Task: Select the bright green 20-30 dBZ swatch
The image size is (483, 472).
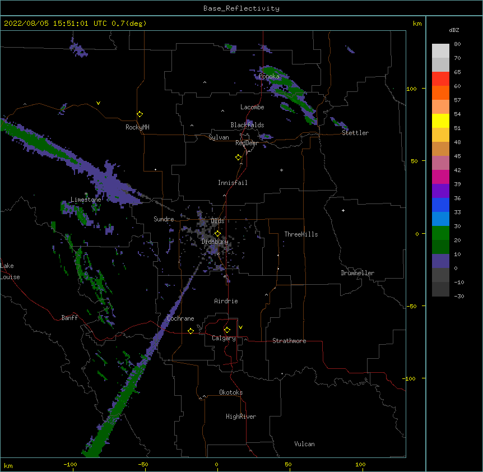Action: coord(440,233)
